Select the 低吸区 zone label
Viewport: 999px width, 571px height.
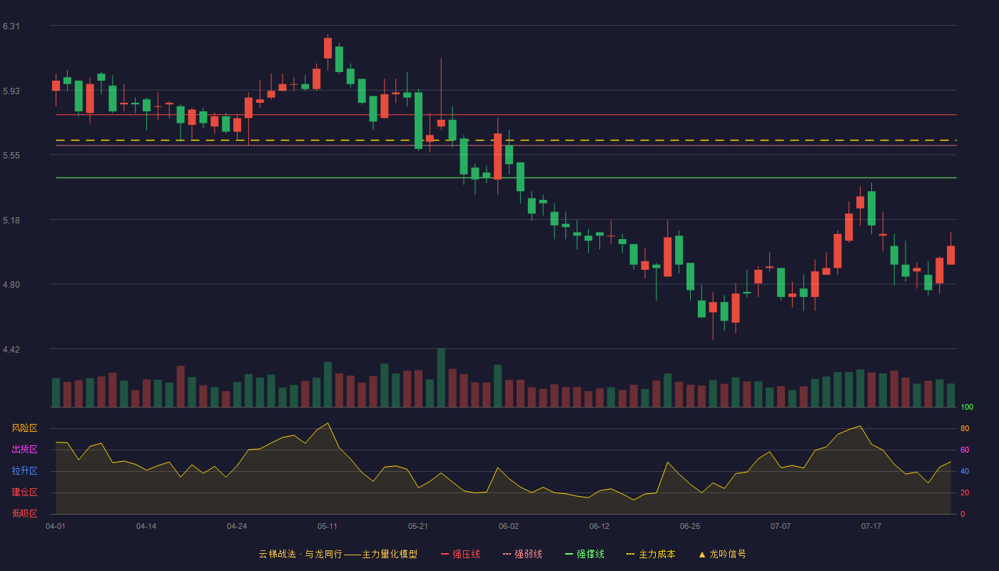[24, 513]
